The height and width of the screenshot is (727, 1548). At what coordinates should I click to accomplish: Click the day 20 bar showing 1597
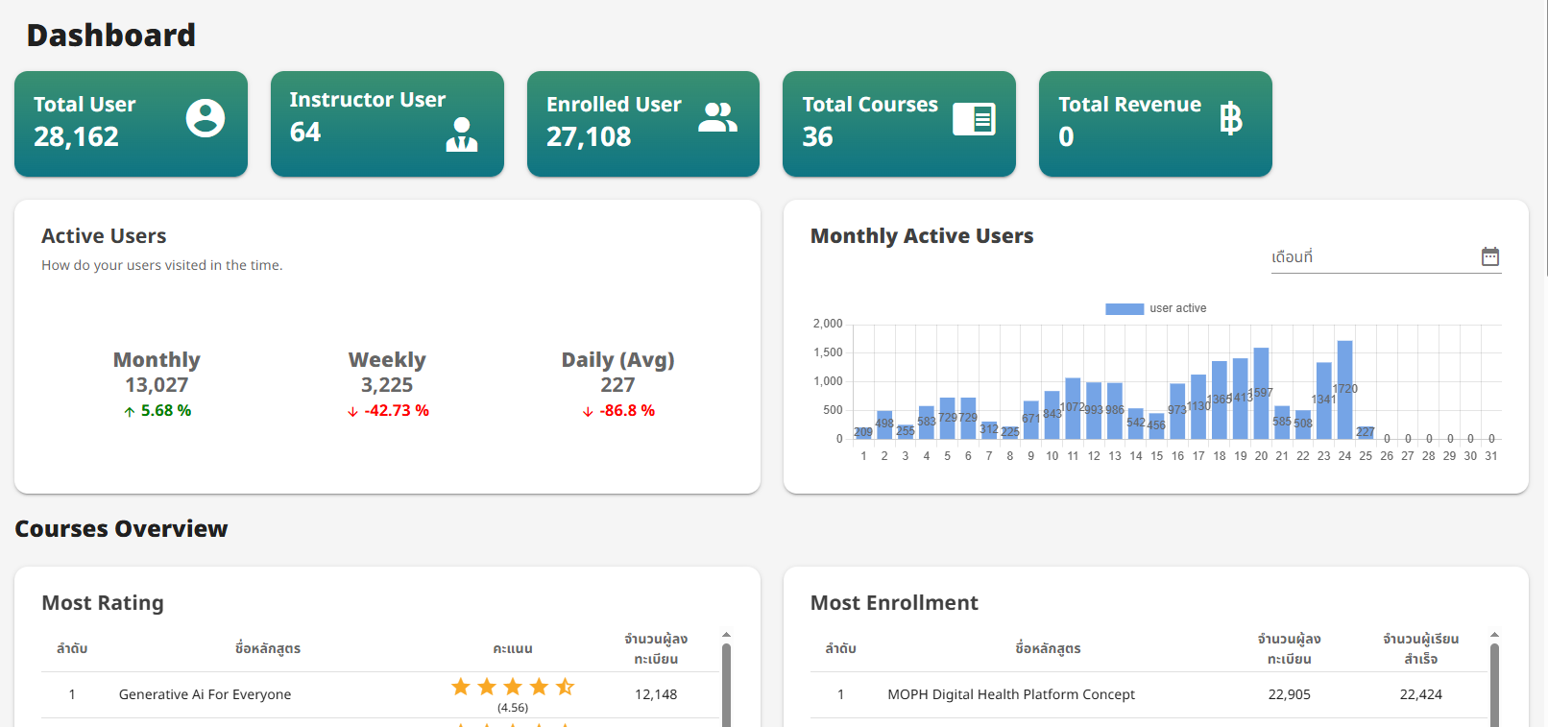1261,394
